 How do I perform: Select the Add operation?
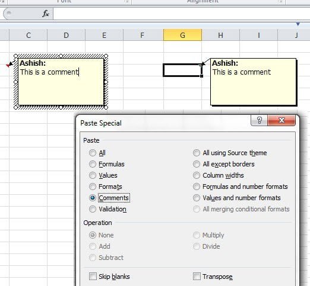(x=100, y=246)
